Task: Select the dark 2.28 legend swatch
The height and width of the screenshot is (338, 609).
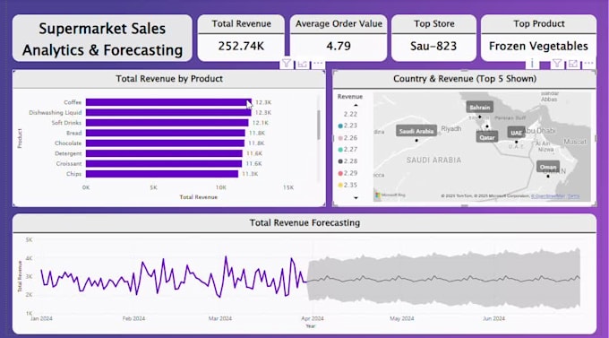Action: pyautogui.click(x=340, y=161)
